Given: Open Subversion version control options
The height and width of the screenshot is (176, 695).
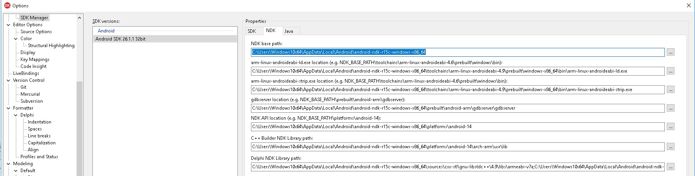Looking at the screenshot, I should (x=32, y=101).
